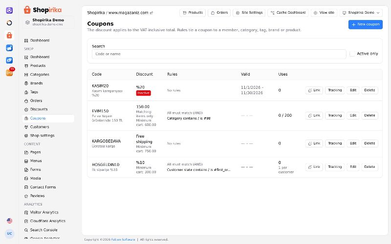The image size is (391, 244).
Task: Expand the Shopirika Demo account dropdown
Action: click(361, 13)
